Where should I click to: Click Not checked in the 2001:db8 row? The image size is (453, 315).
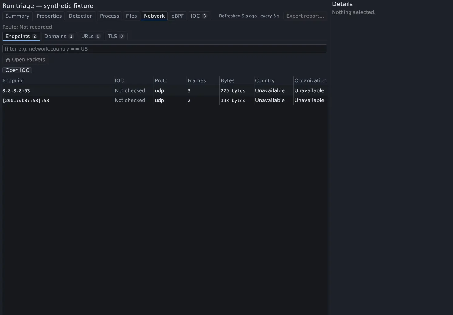pyautogui.click(x=130, y=100)
